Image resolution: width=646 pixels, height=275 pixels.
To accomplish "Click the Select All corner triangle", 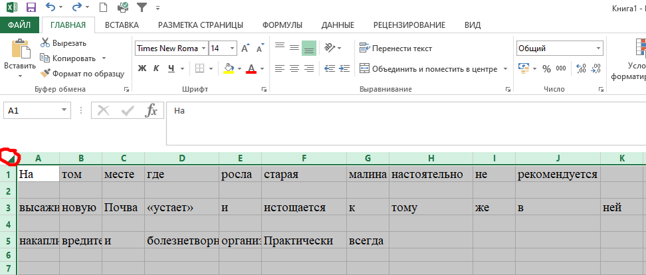I will click(x=10, y=158).
